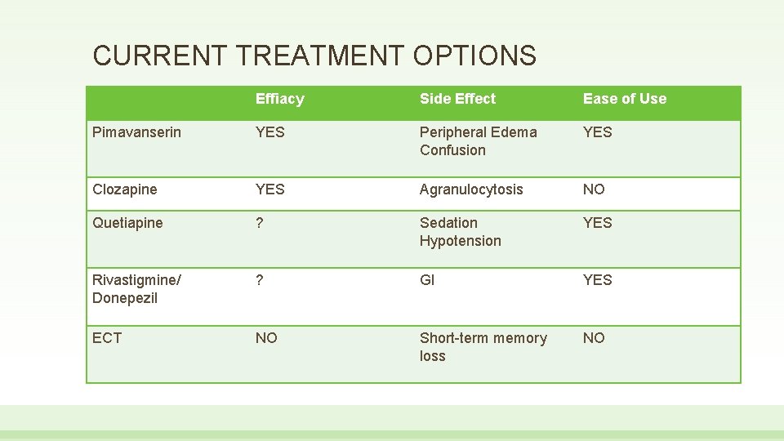Image resolution: width=784 pixels, height=441 pixels.
Task: Click Pimavanserin's YES efficacy cell
Action: 270,132
